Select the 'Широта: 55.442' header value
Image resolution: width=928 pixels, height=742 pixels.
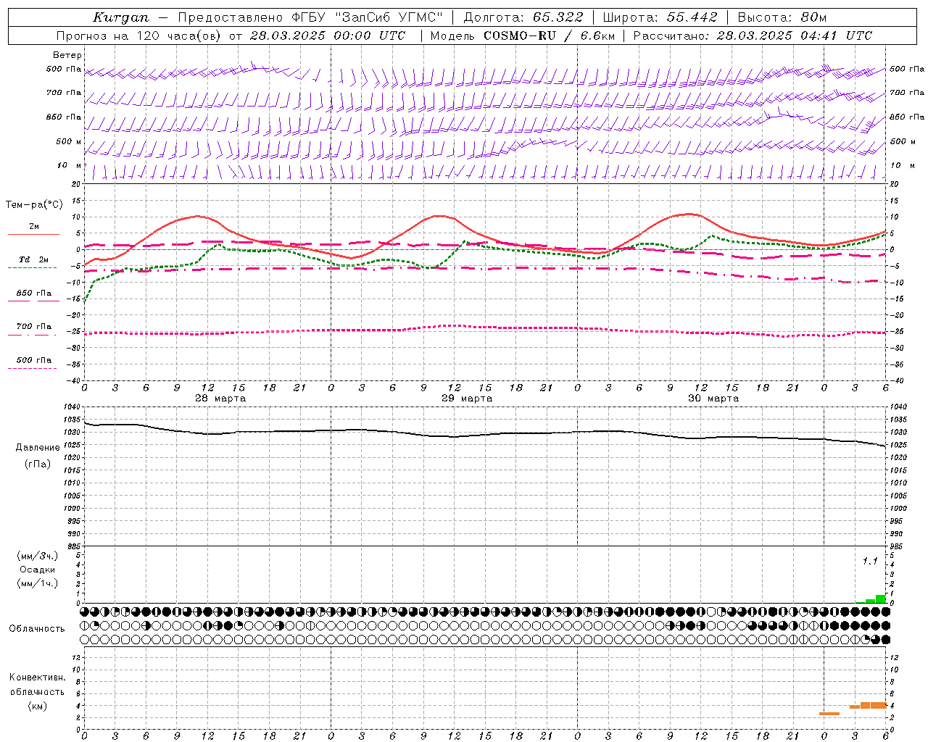[660, 17]
